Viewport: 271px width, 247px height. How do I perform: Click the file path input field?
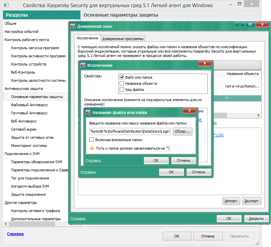pos(130,131)
